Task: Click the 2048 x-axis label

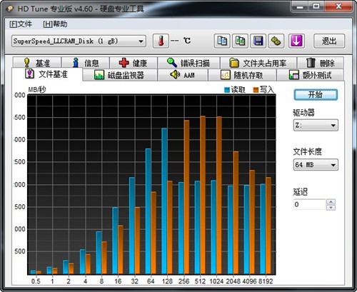Action: click(233, 281)
